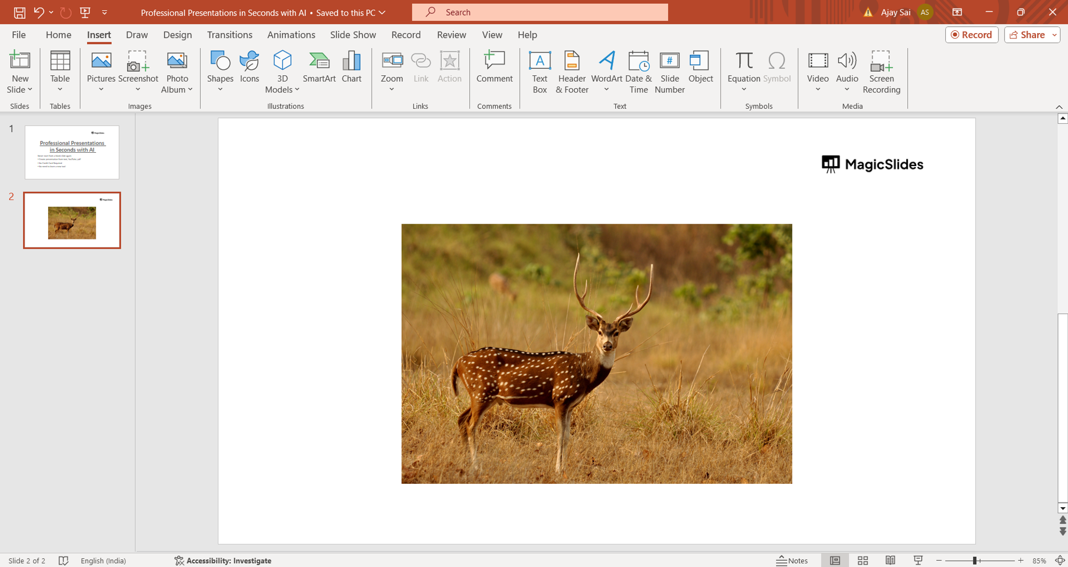
Task: Select slide 1 thumbnail
Action: pos(72,152)
